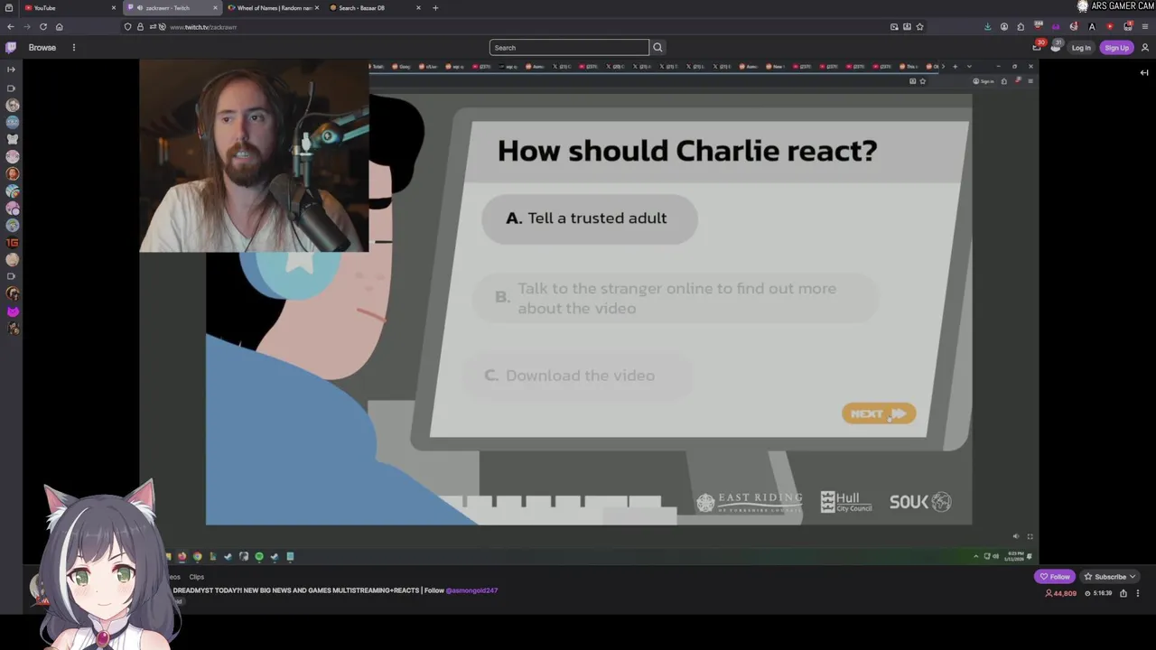Mute the stream video volume icon
Image resolution: width=1156 pixels, height=650 pixels.
[1016, 536]
